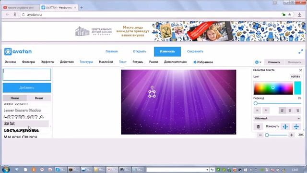Bookmark page with star icon

(x=289, y=14)
